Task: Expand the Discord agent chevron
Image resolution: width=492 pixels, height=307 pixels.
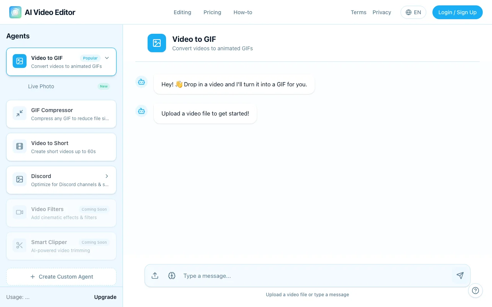Action: [x=107, y=176]
